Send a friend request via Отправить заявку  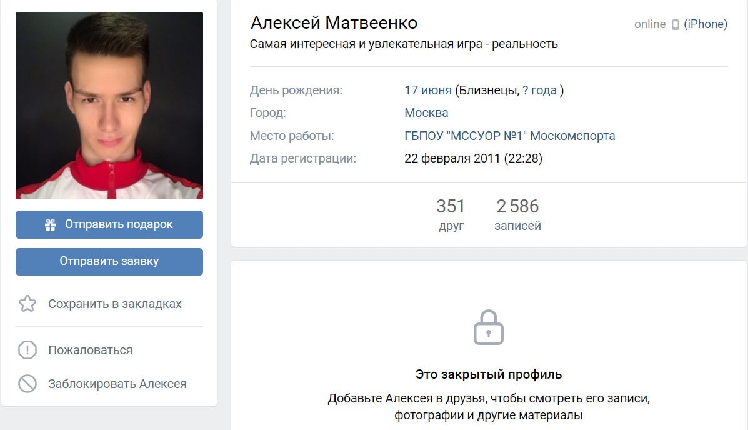point(109,261)
